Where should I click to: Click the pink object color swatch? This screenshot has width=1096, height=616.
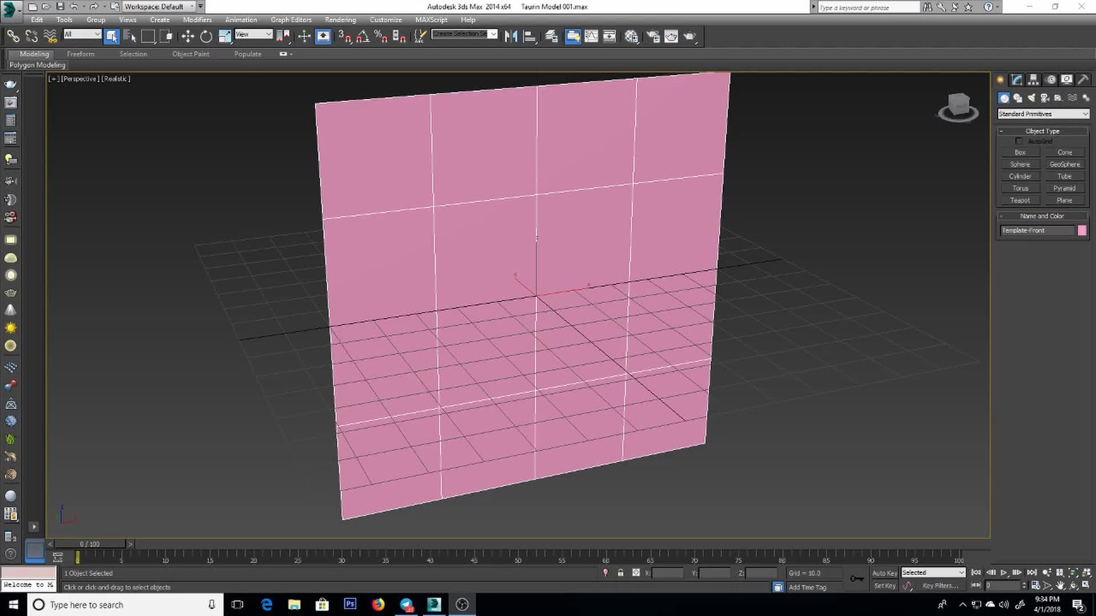1082,231
